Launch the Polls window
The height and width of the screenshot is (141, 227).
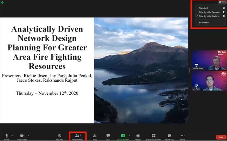pyautogui.click(x=95, y=137)
